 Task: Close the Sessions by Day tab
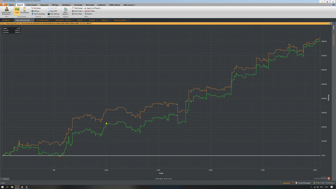(128, 20)
